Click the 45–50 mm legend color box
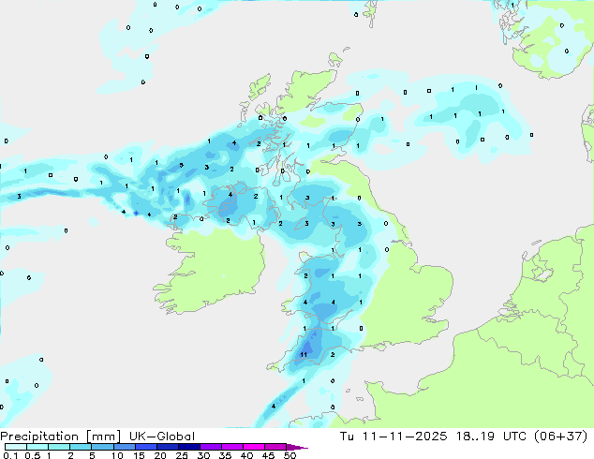The width and height of the screenshot is (594, 459). [275, 447]
